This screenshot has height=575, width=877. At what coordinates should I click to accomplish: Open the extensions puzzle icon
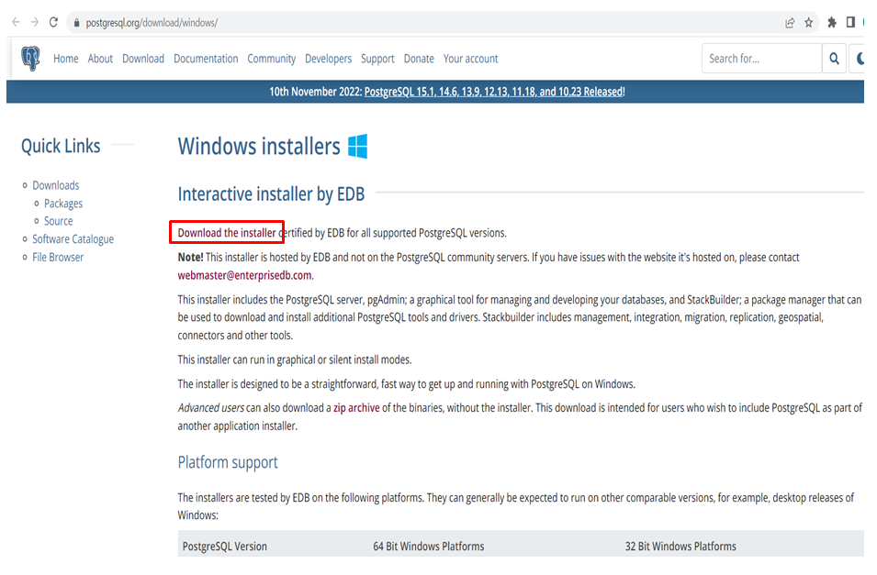coord(832,22)
